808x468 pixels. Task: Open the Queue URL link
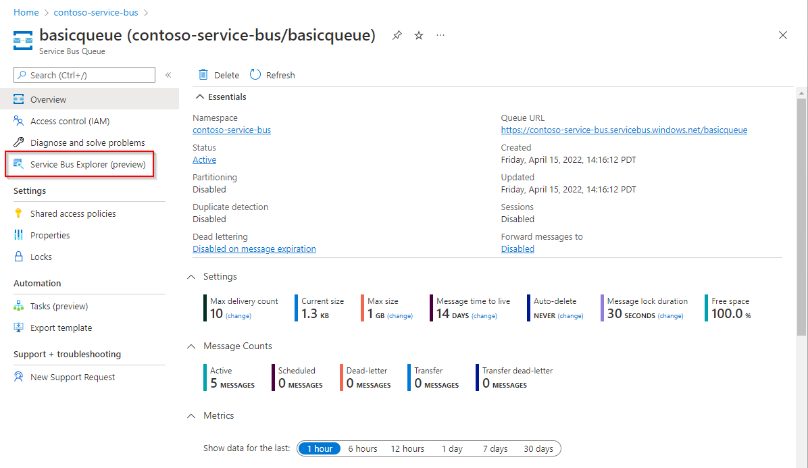point(624,130)
